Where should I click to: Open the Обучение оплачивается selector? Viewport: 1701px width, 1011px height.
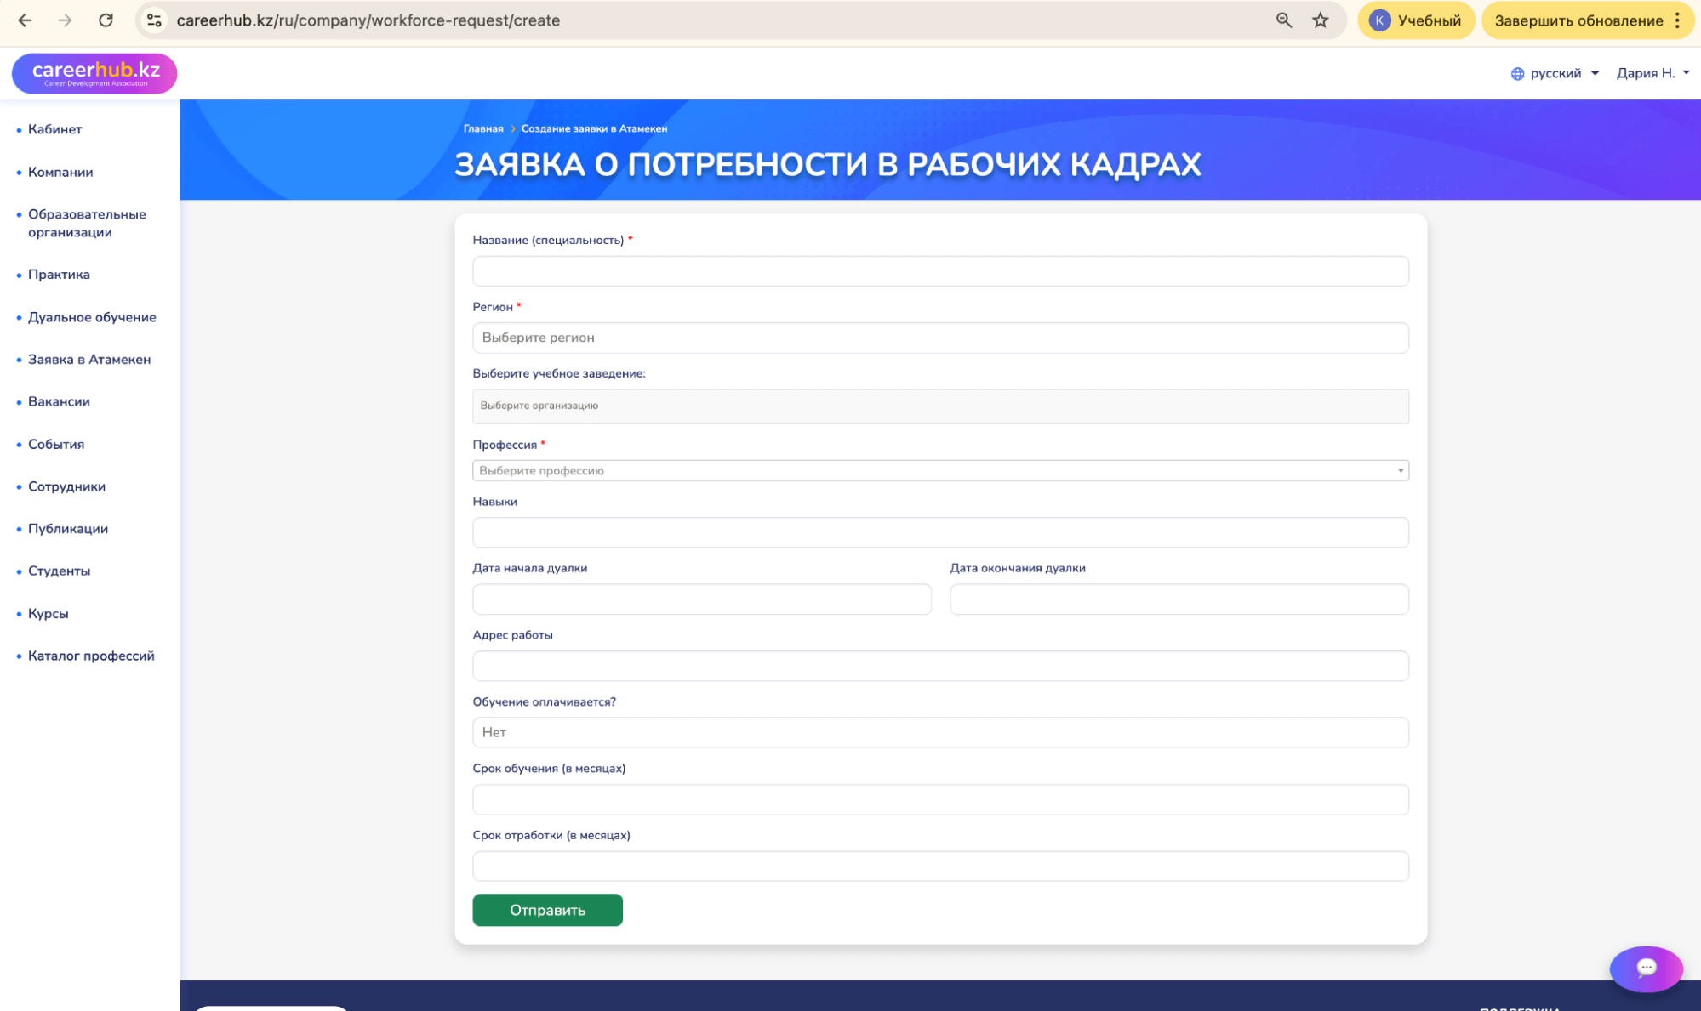[x=939, y=732]
